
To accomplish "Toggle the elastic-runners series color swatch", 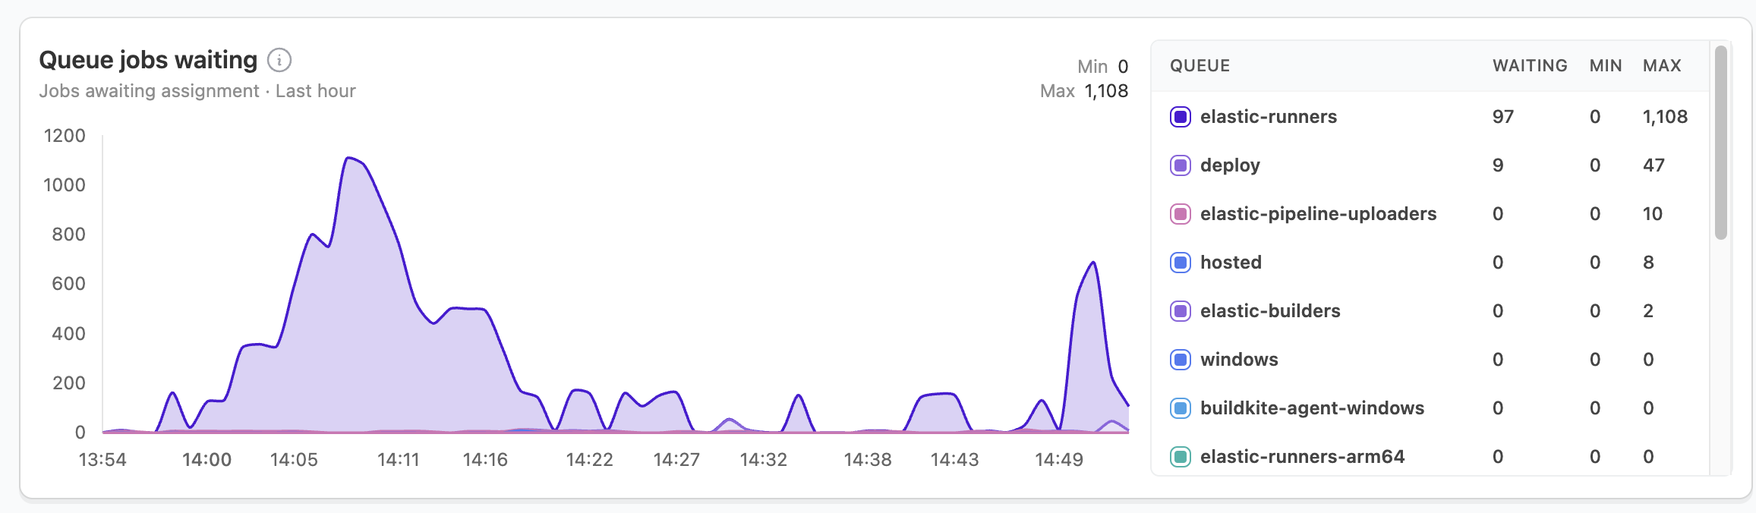I will [1180, 117].
